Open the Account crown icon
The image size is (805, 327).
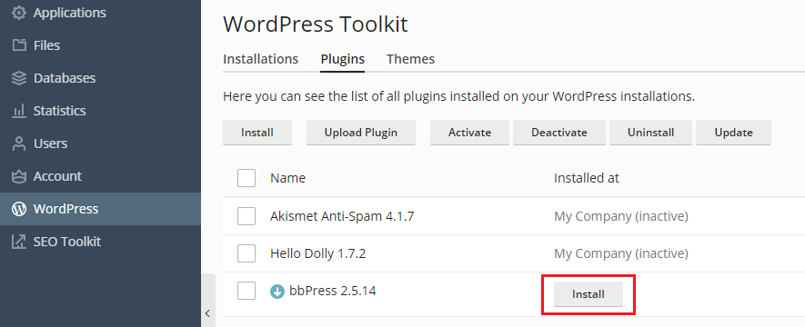[x=19, y=176]
